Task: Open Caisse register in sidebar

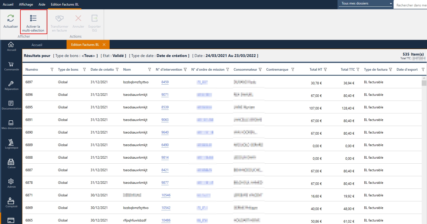Action: [x=11, y=164]
